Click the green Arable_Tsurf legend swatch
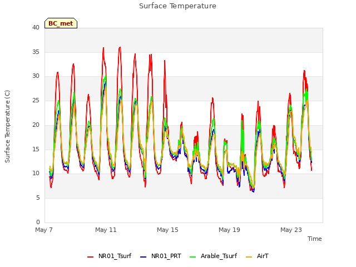 (x=192, y=256)
